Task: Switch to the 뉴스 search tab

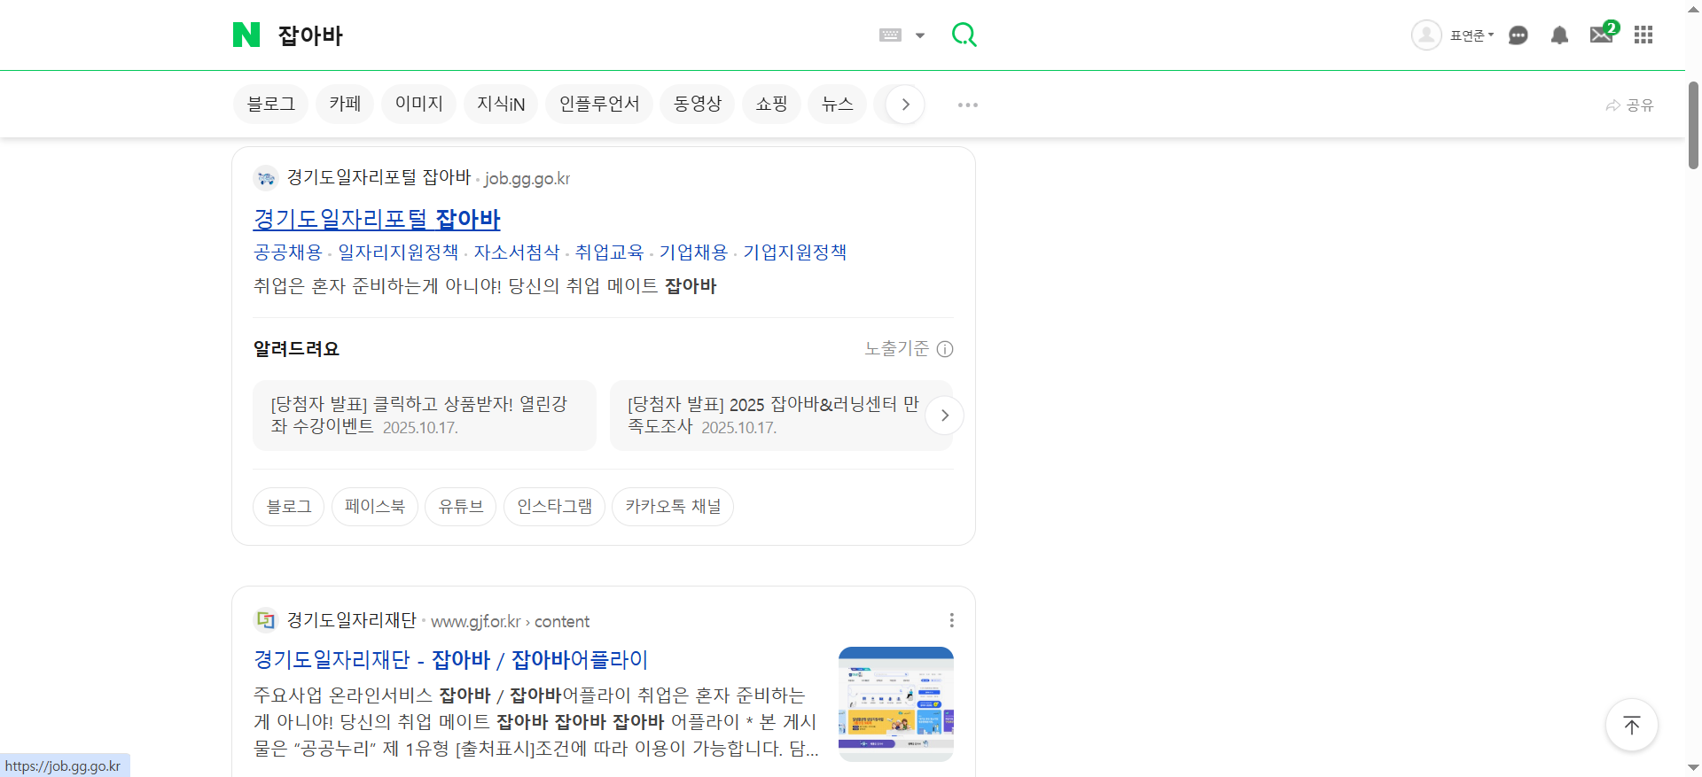Action: [837, 104]
